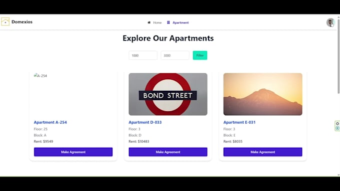Make Agreement for Apartment D-033
The width and height of the screenshot is (340, 191).
pyautogui.click(x=168, y=152)
